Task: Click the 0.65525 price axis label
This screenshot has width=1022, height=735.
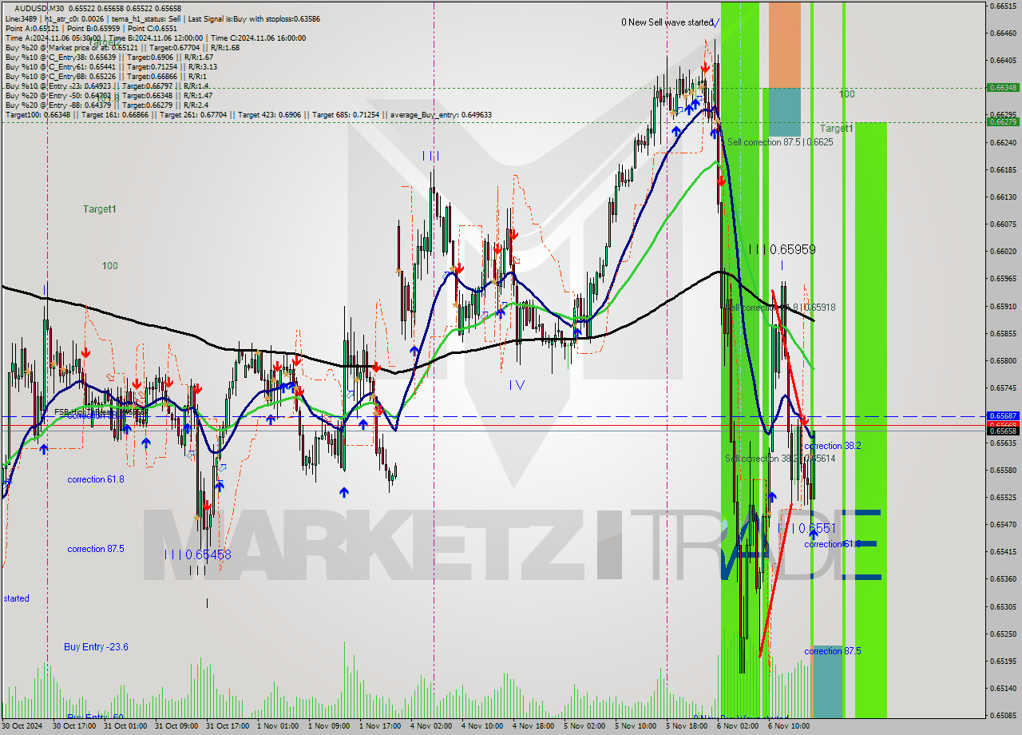Action: click(x=1003, y=497)
